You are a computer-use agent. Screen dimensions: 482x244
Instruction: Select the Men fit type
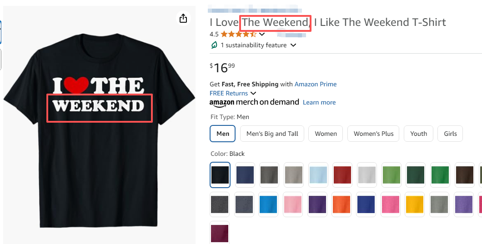(x=223, y=134)
